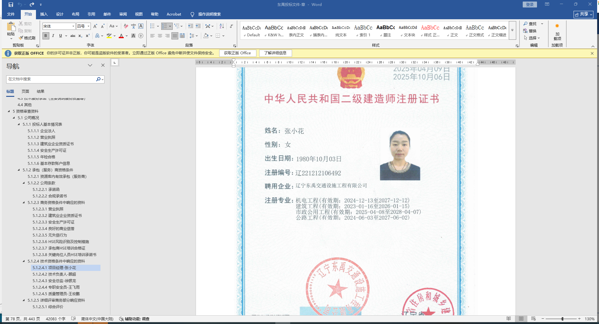
Task: Apply a character border with the boxed A icon
Action: [x=141, y=26]
